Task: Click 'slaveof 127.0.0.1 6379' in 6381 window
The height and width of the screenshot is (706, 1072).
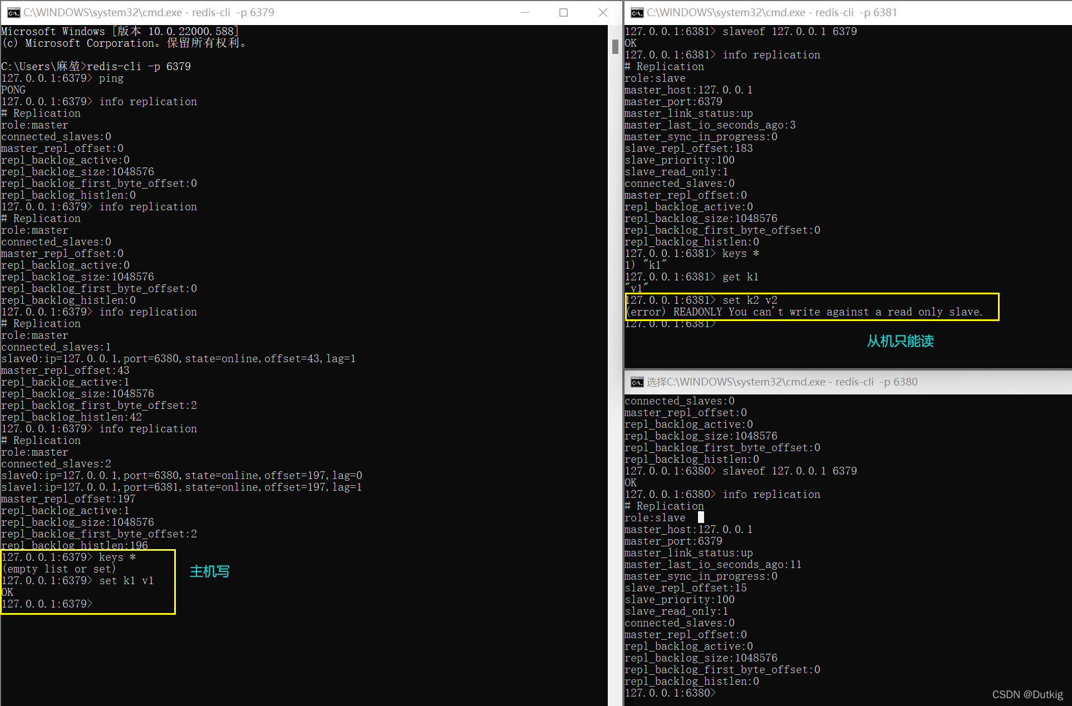Action: point(790,31)
